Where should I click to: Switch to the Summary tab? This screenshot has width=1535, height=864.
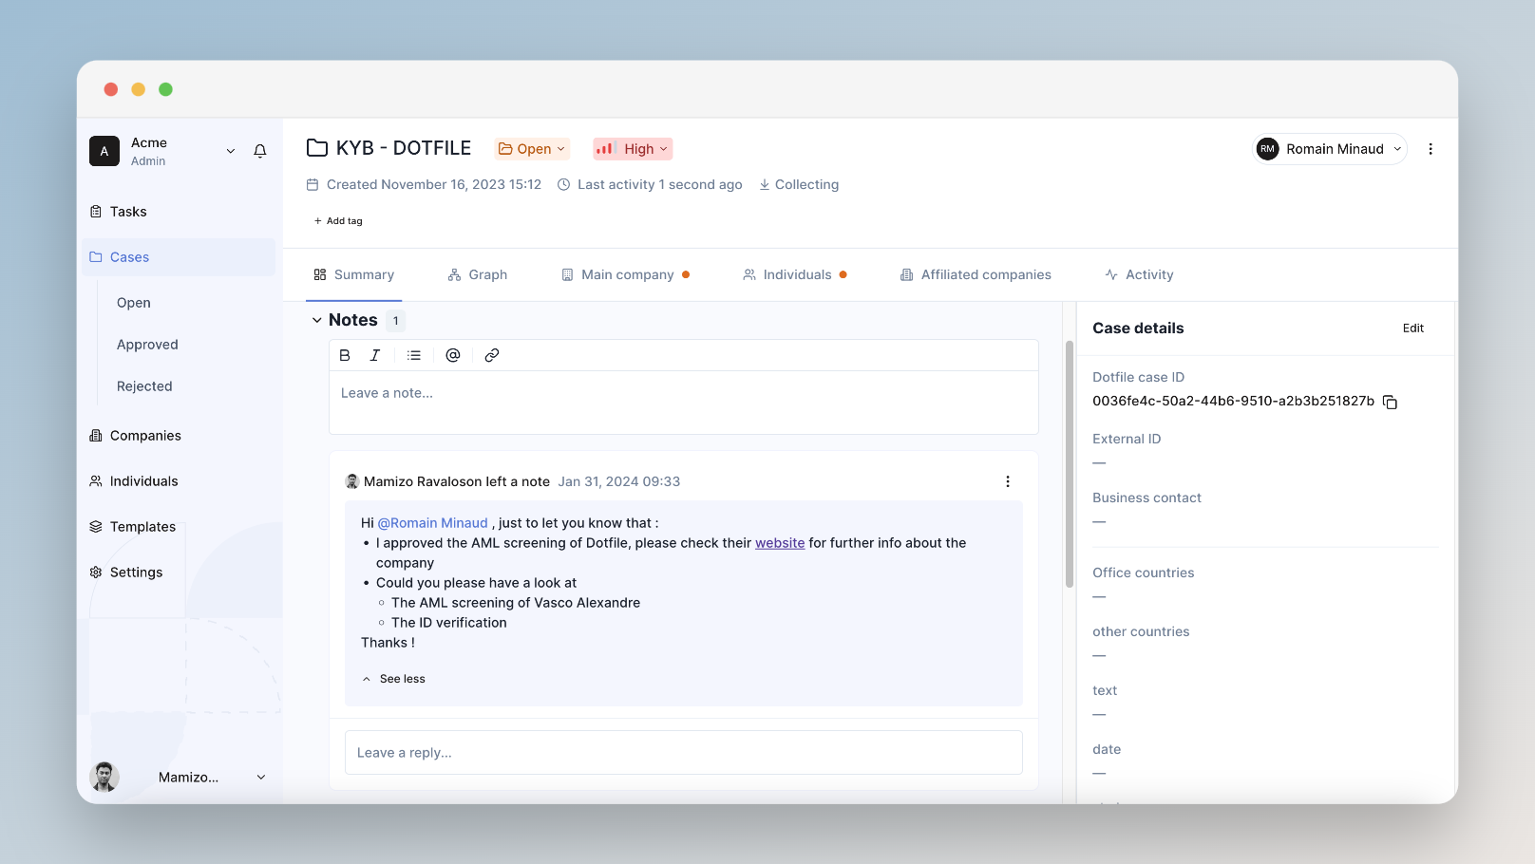(354, 274)
